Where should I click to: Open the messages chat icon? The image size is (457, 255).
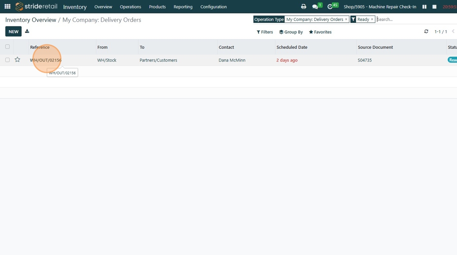click(x=315, y=7)
